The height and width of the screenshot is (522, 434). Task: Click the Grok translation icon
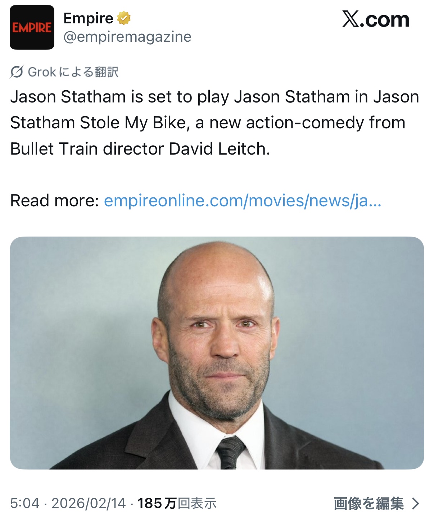(17, 72)
